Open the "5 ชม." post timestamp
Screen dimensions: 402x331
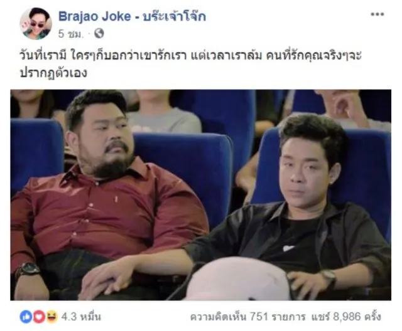[71, 33]
